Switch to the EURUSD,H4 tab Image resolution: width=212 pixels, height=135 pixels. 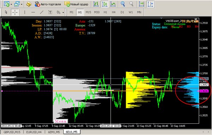pos(34,132)
